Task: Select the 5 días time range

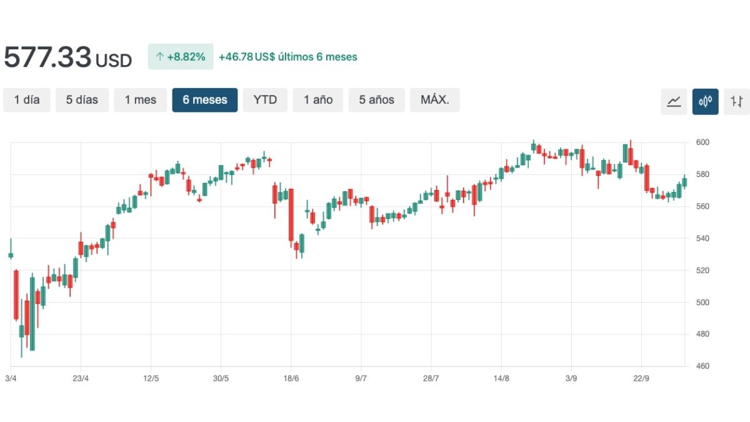Action: click(x=82, y=100)
